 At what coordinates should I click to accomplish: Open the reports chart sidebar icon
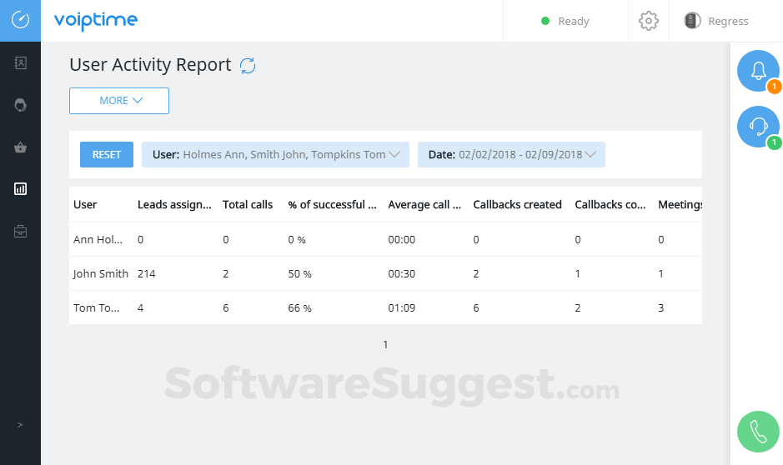[20, 189]
